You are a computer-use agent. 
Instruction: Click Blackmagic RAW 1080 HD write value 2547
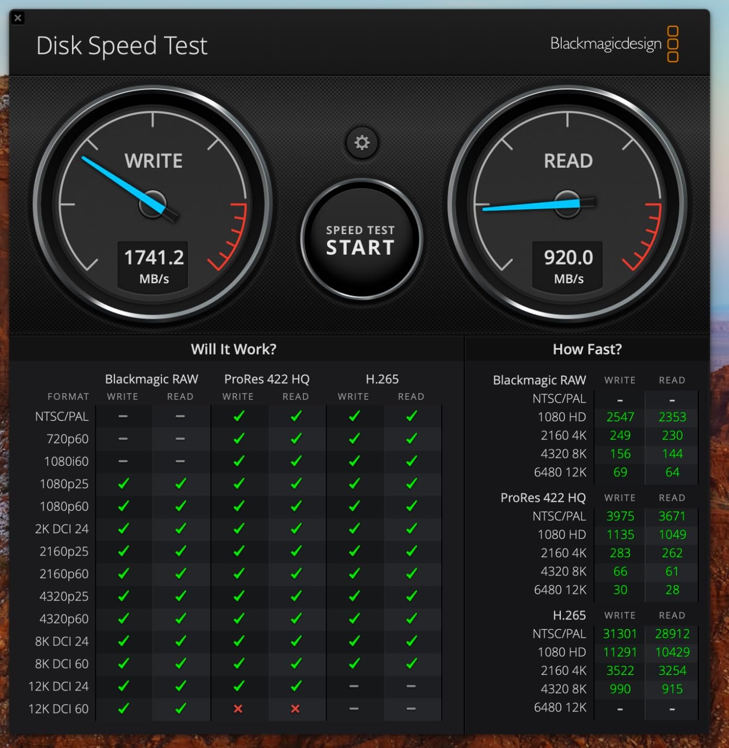point(620,417)
